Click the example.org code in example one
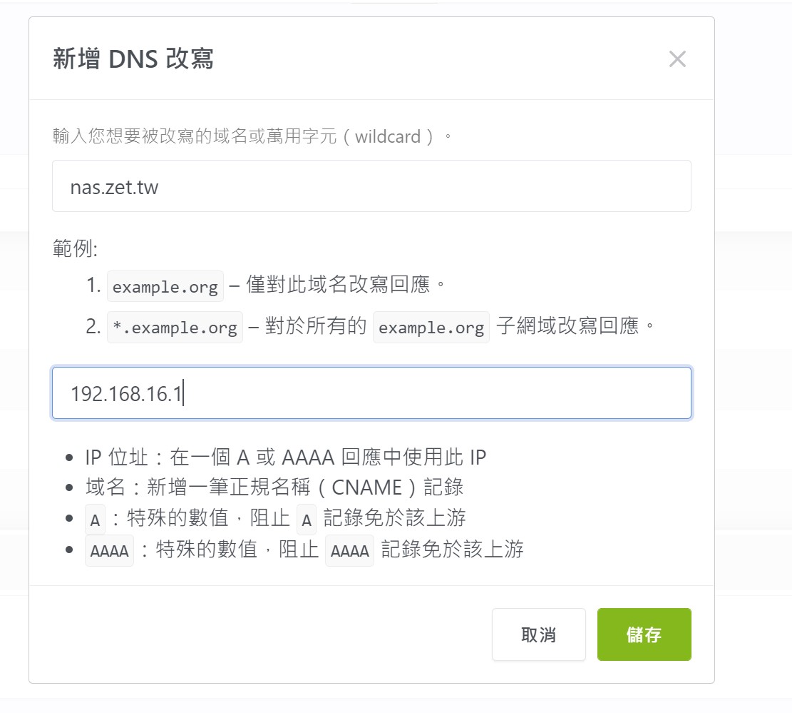This screenshot has width=792, height=713. pyautogui.click(x=165, y=287)
